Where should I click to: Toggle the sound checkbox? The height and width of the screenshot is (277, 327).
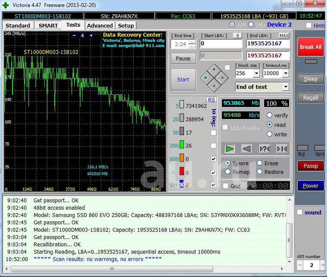click(x=299, y=212)
